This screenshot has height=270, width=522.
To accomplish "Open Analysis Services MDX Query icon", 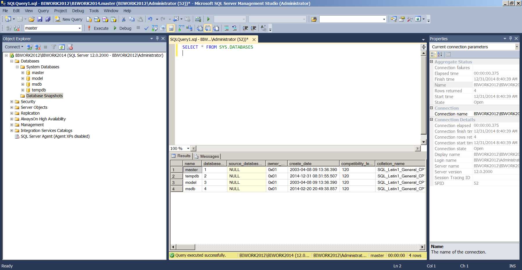I will click(x=97, y=19).
